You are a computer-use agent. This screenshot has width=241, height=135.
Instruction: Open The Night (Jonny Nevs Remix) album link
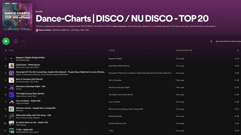pyautogui.click(x=121, y=95)
